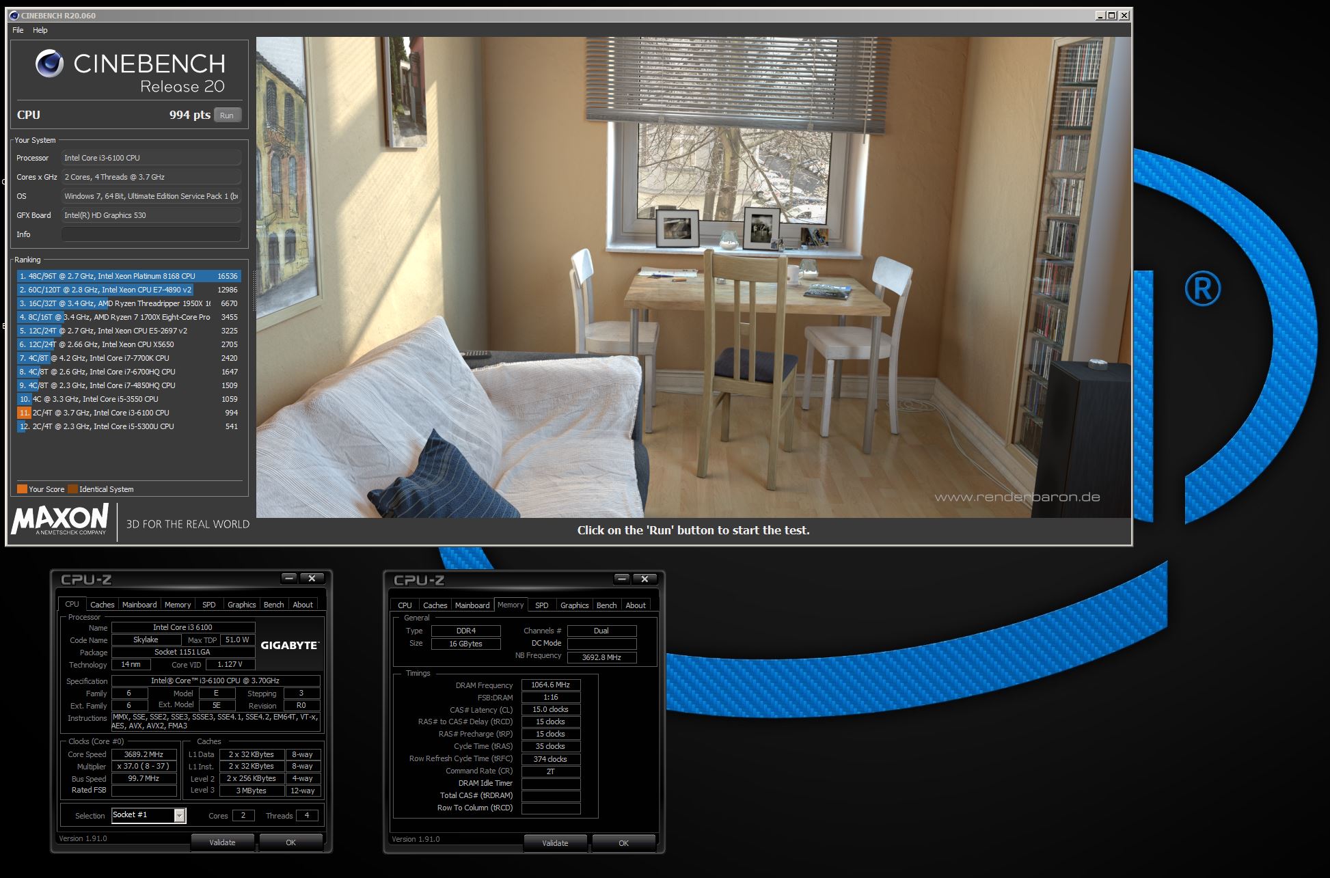Image resolution: width=1330 pixels, height=878 pixels.
Task: Close the Cinebench window
Action: point(1124,15)
